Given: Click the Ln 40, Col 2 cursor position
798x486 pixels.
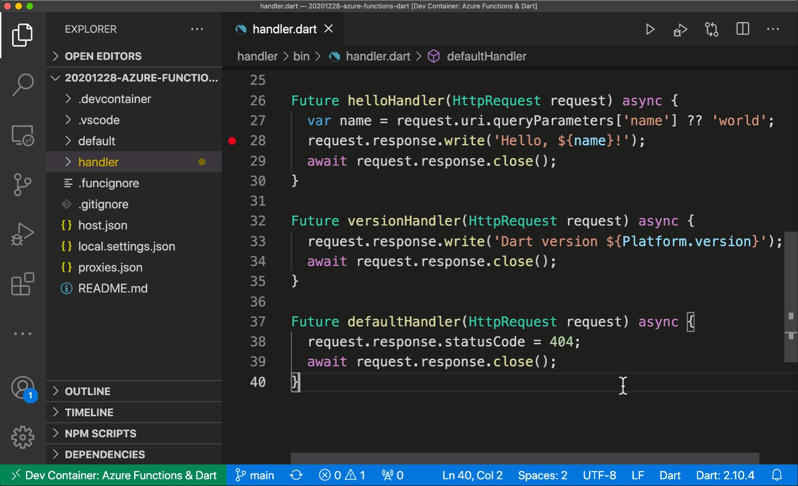Looking at the screenshot, I should 472,475.
